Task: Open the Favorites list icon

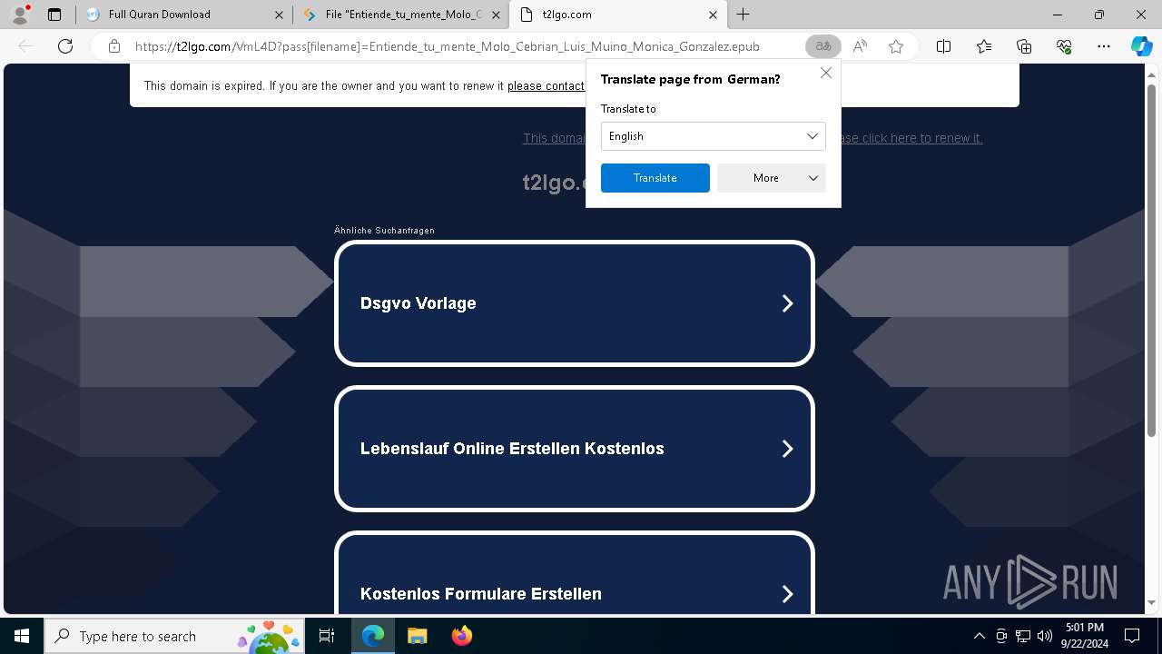Action: point(984,46)
